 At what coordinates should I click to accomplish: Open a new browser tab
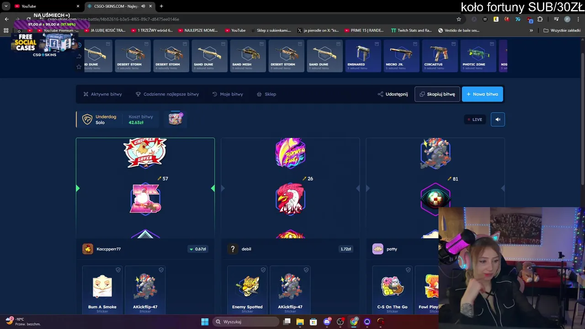[x=161, y=6]
